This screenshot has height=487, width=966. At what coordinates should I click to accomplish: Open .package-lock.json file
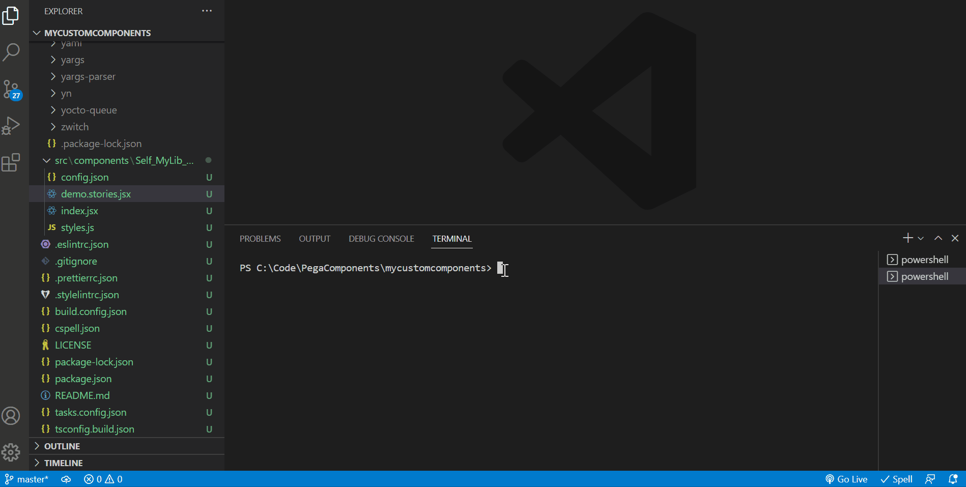127,144
